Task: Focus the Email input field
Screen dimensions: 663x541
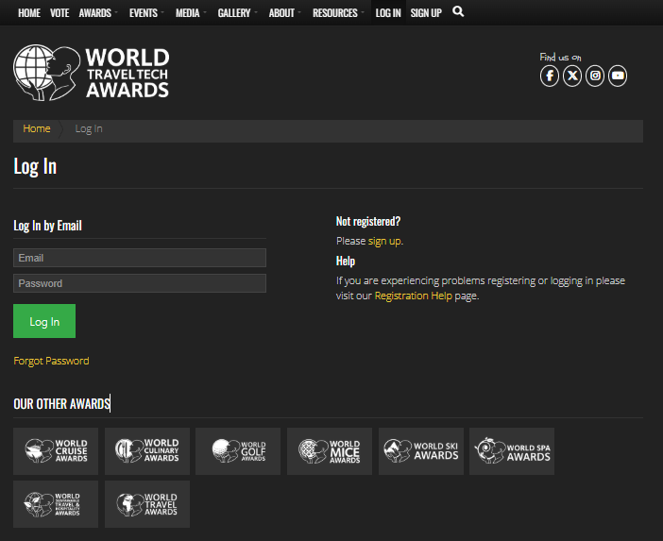Action: 140,258
